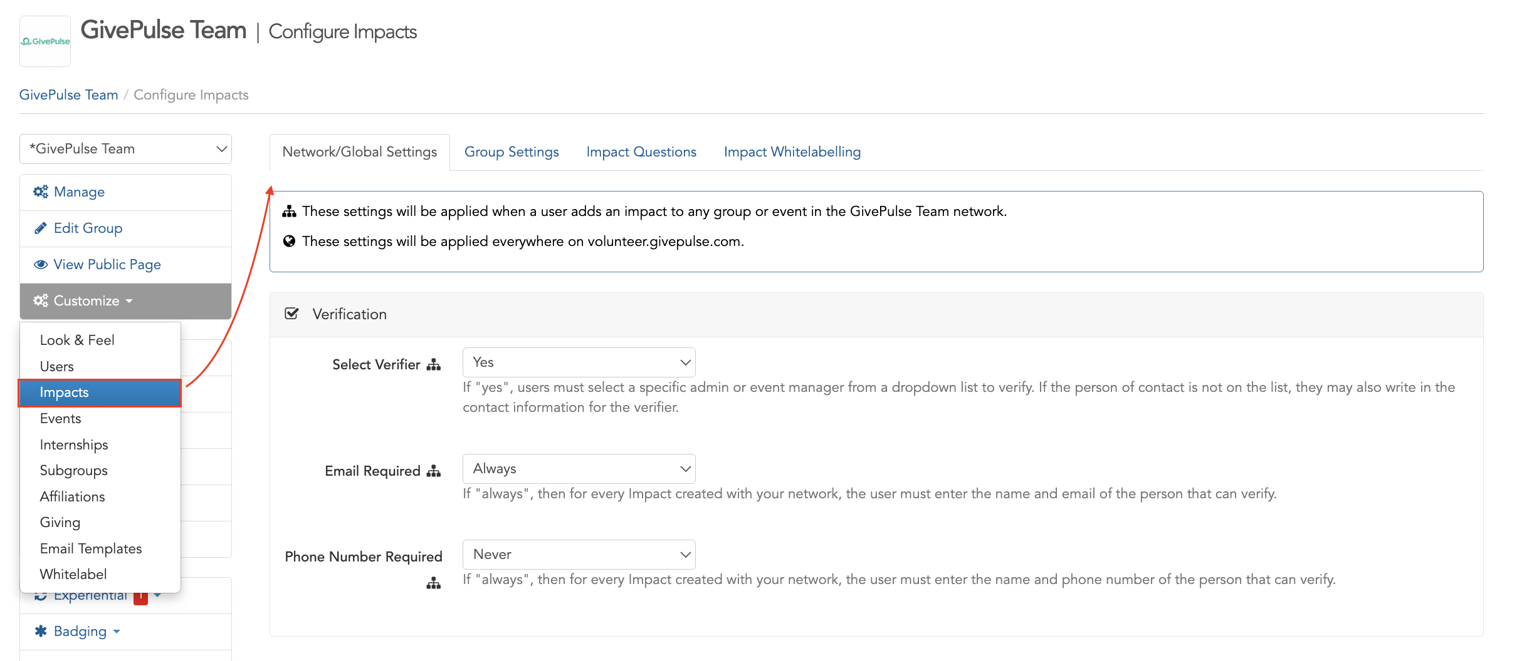The width and height of the screenshot is (1517, 661).
Task: Switch to the Impact Whitelabelling tab
Action: pyautogui.click(x=792, y=152)
